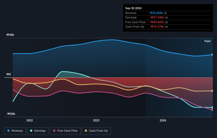217x138 pixels.
Task: Click the ₩28.884b revenue value
Action: tap(156, 13)
